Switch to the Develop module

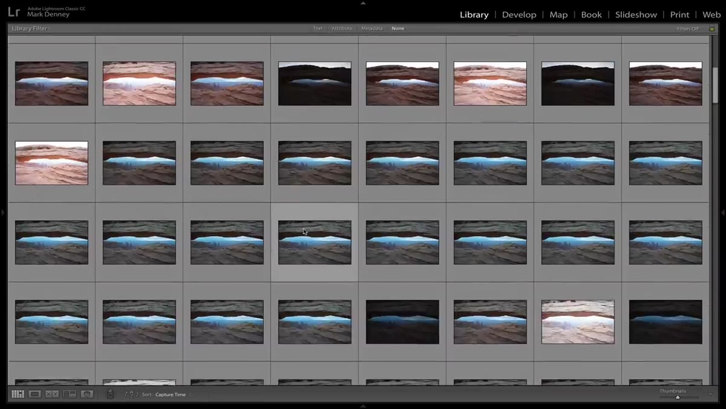point(519,15)
